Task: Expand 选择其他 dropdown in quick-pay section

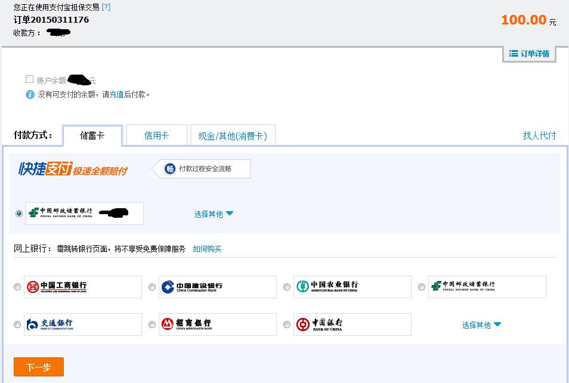Action: coord(214,214)
